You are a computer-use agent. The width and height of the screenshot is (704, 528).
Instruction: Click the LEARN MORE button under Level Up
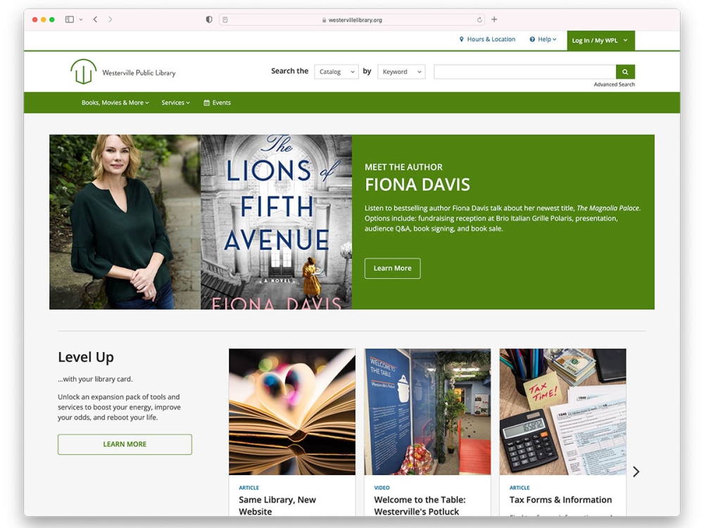125,444
